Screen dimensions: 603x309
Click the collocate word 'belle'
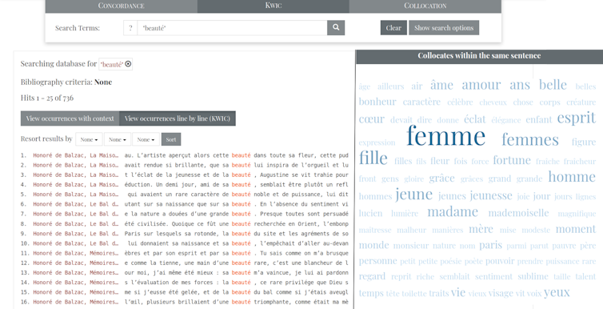point(553,85)
